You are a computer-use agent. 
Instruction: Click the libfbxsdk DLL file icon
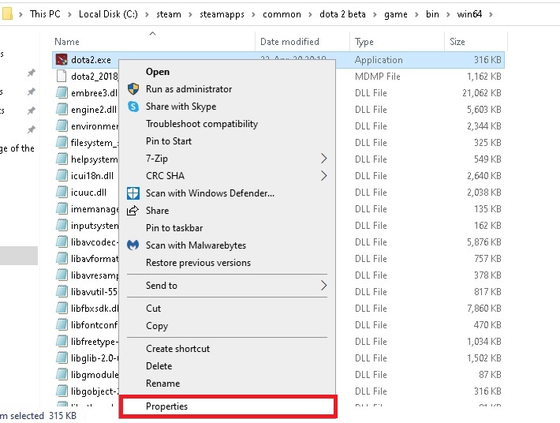point(62,308)
